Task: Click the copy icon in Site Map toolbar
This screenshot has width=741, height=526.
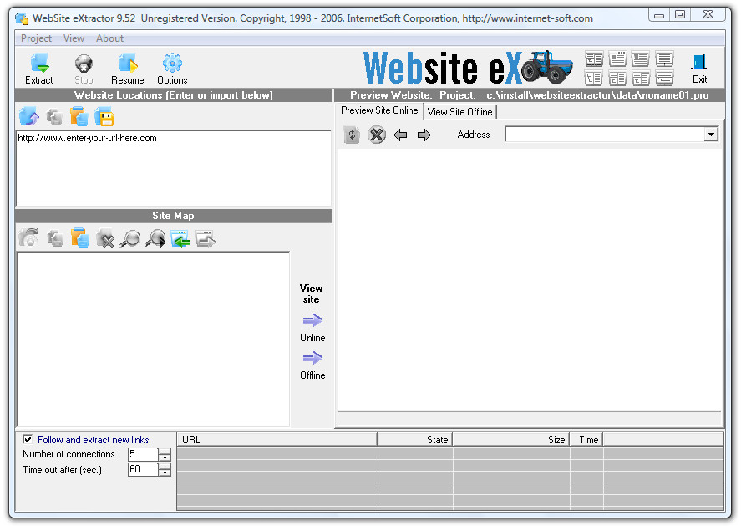Action: [x=55, y=238]
